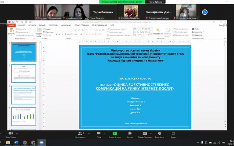Click Формат по образцу format painter
234x146 pixels.
tap(25, 35)
